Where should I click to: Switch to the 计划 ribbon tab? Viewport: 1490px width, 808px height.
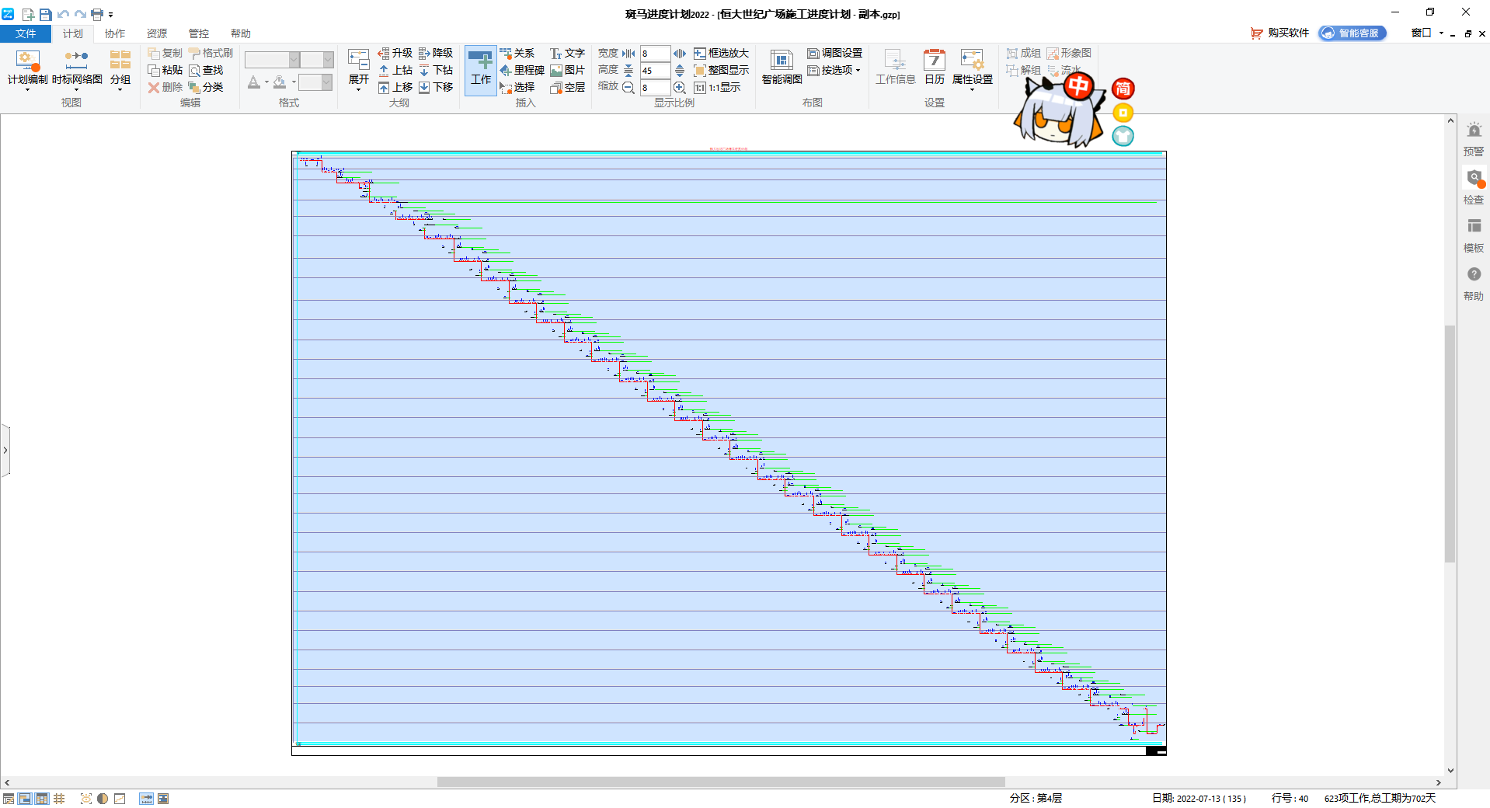[x=73, y=33]
